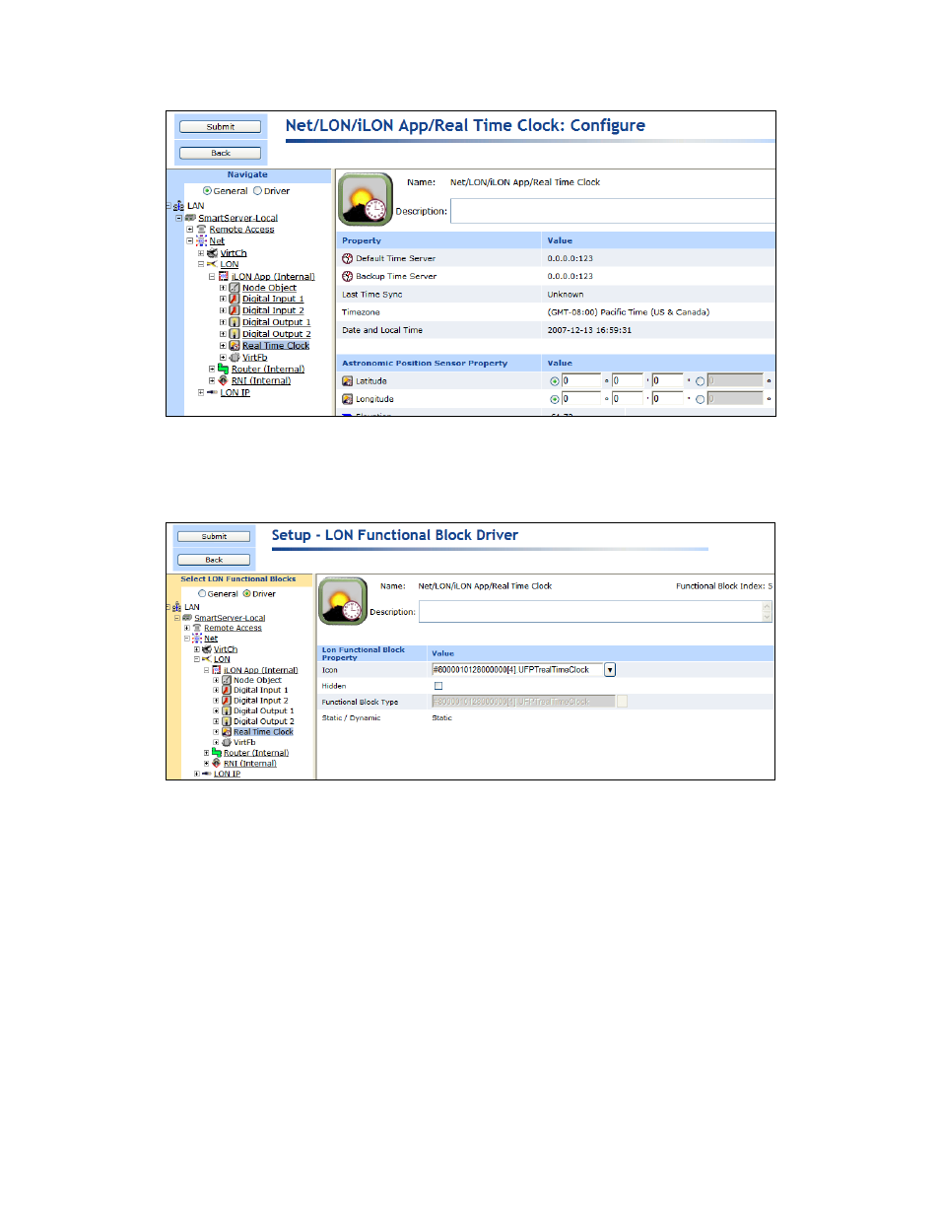The image size is (940, 1217).
Task: Click Description field in Configure screenshot
Action: click(x=613, y=211)
